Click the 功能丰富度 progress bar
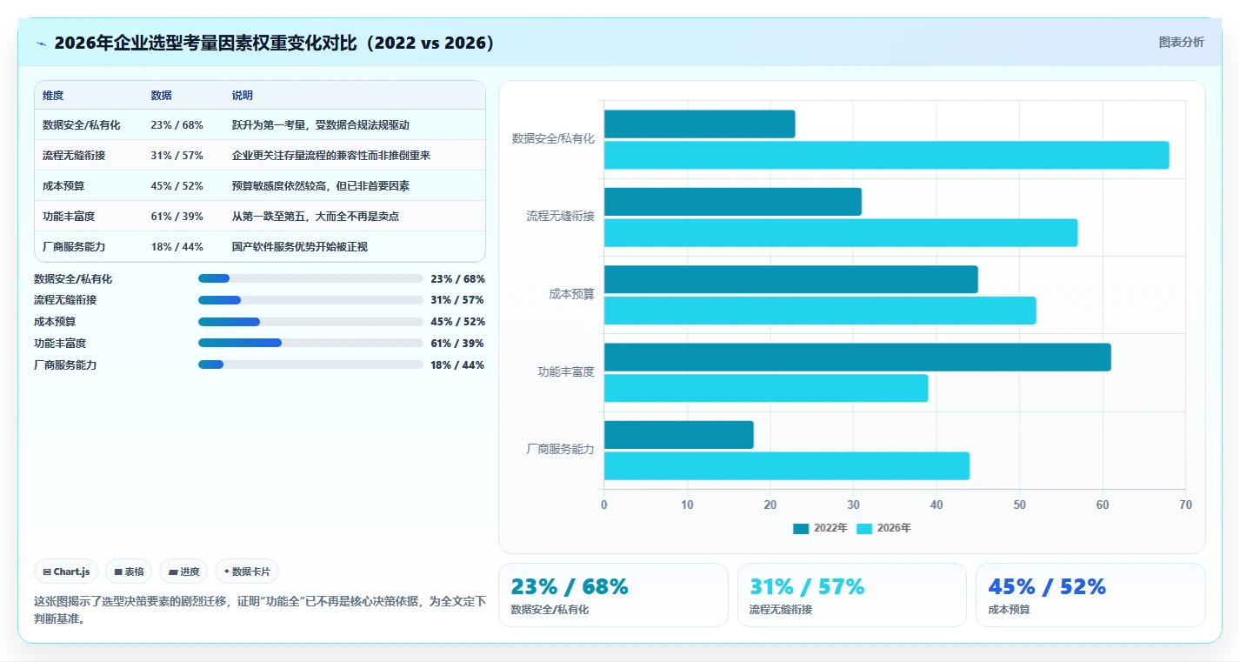Image resolution: width=1240 pixels, height=662 pixels. pyautogui.click(x=310, y=343)
